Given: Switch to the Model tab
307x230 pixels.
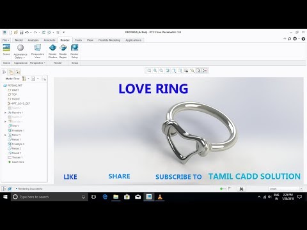Looking at the screenshot, I should click(x=19, y=40).
